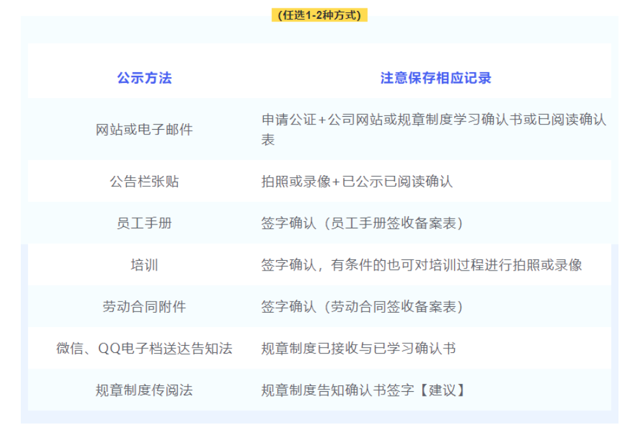The width and height of the screenshot is (636, 434).
Task: Click the '规章制度已接收与已学习确认书' record text
Action: pos(358,348)
